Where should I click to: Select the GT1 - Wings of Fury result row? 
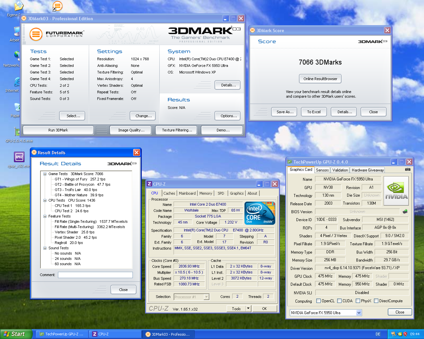tap(80, 179)
